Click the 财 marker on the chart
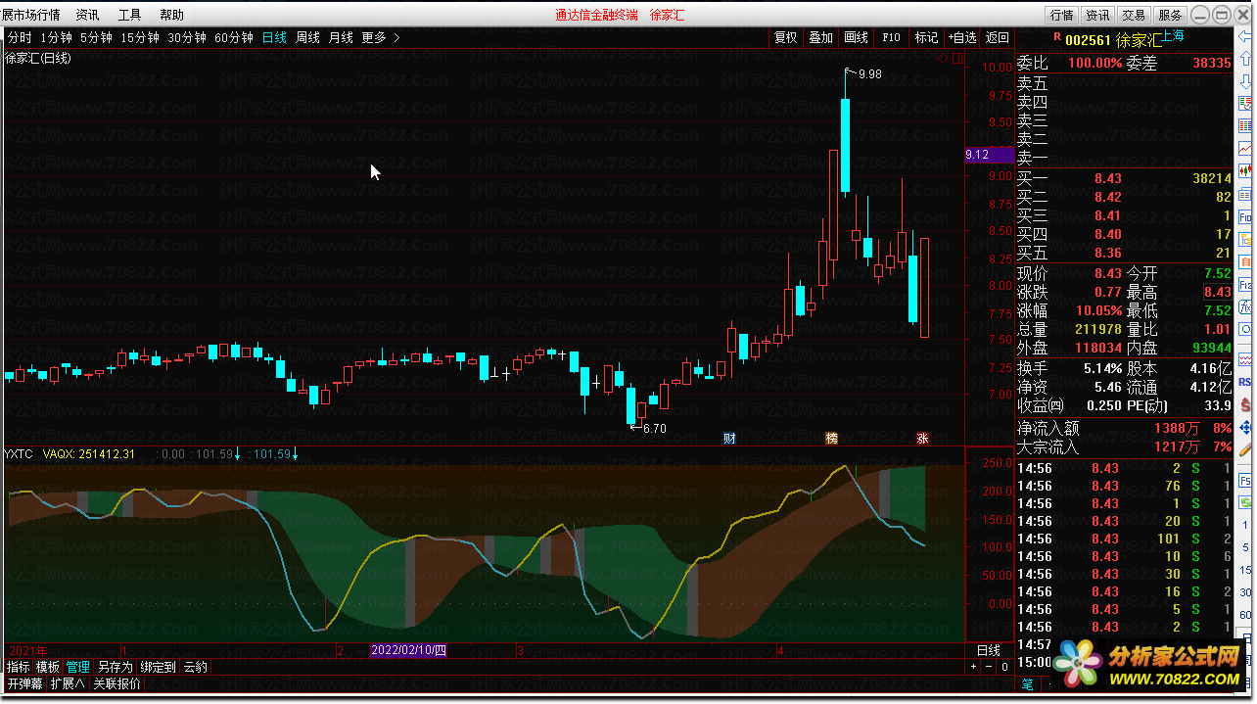The height and width of the screenshot is (704, 1257). [x=729, y=438]
